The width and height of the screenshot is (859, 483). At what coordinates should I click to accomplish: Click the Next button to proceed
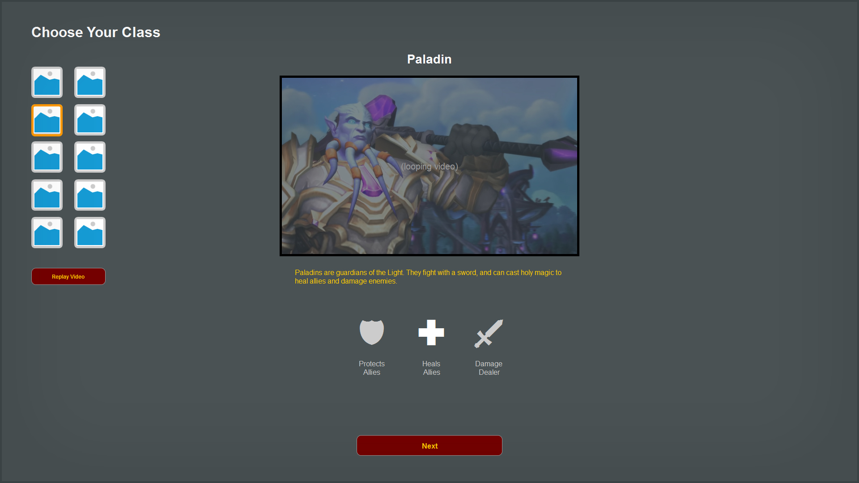pyautogui.click(x=429, y=446)
